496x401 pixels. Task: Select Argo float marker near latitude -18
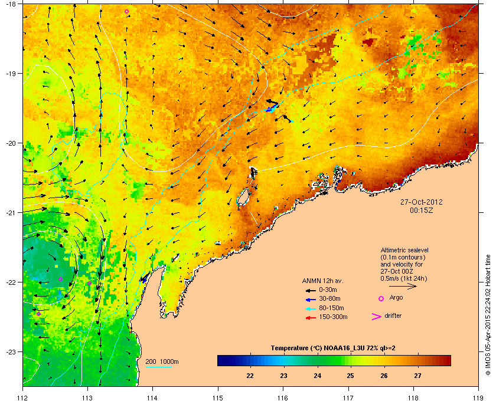coord(126,12)
